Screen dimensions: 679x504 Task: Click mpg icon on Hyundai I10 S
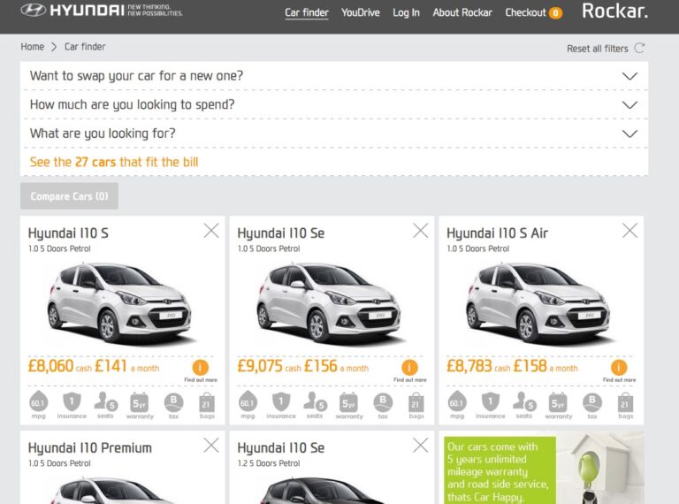[38, 401]
